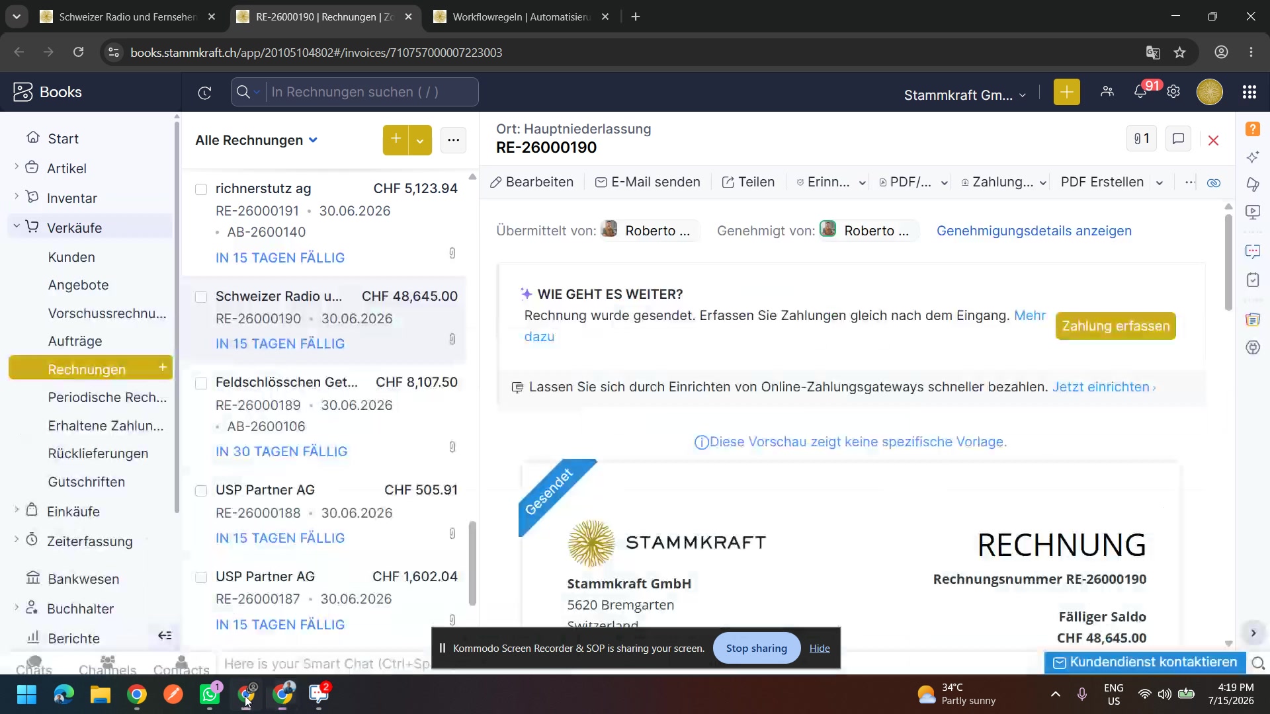Click Bearbeiten to edit the invoice

pyautogui.click(x=532, y=182)
